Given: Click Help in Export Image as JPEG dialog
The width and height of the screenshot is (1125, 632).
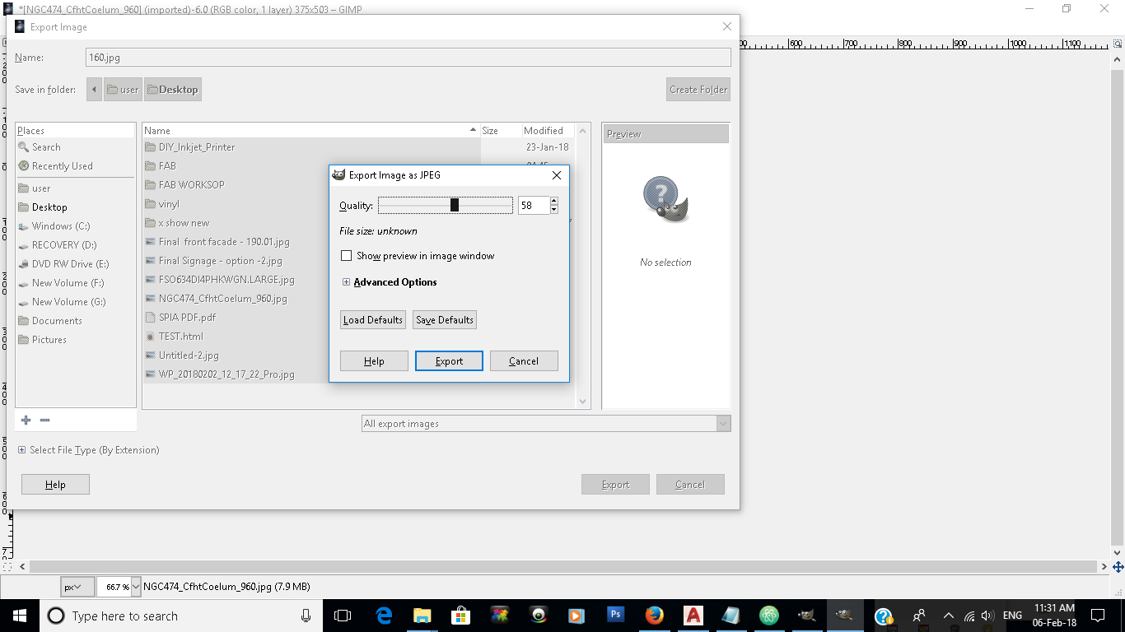Looking at the screenshot, I should tap(374, 360).
